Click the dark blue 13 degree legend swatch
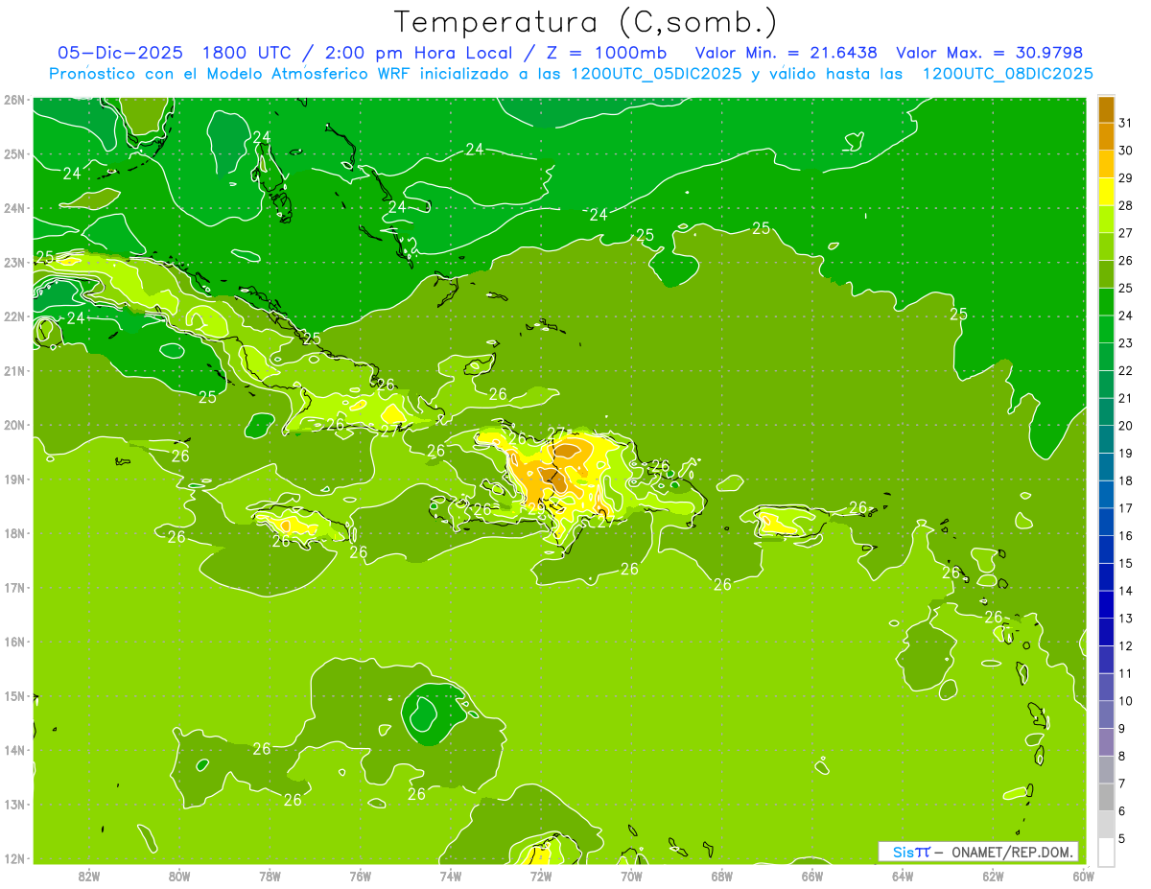 [x=1106, y=604]
